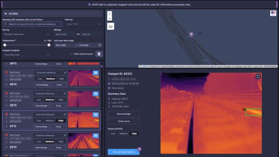Open comment icon on 46°C thumbnail
Viewport: 279px width, 157px height.
tap(96, 73)
